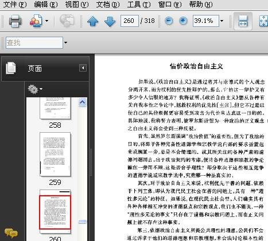Collapse the Pages panel with arrow button
This screenshot has width=268, height=241.
point(83,68)
